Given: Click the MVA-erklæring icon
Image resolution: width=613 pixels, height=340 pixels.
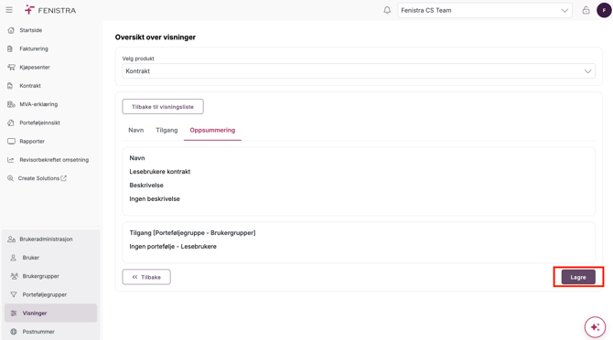Looking at the screenshot, I should coord(11,104).
